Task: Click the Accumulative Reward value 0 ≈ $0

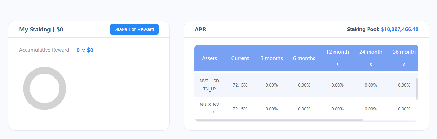Action: tap(85, 50)
